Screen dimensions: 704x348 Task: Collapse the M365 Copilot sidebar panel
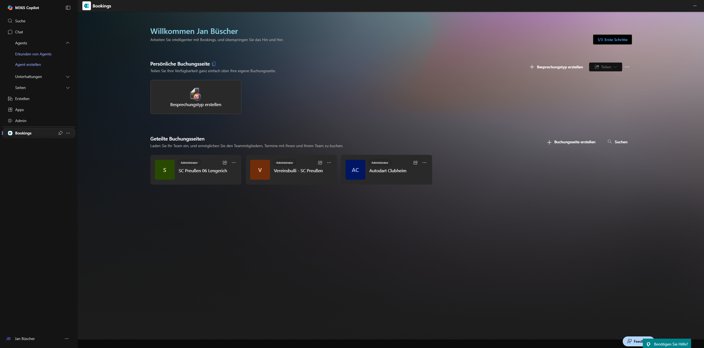[x=68, y=8]
